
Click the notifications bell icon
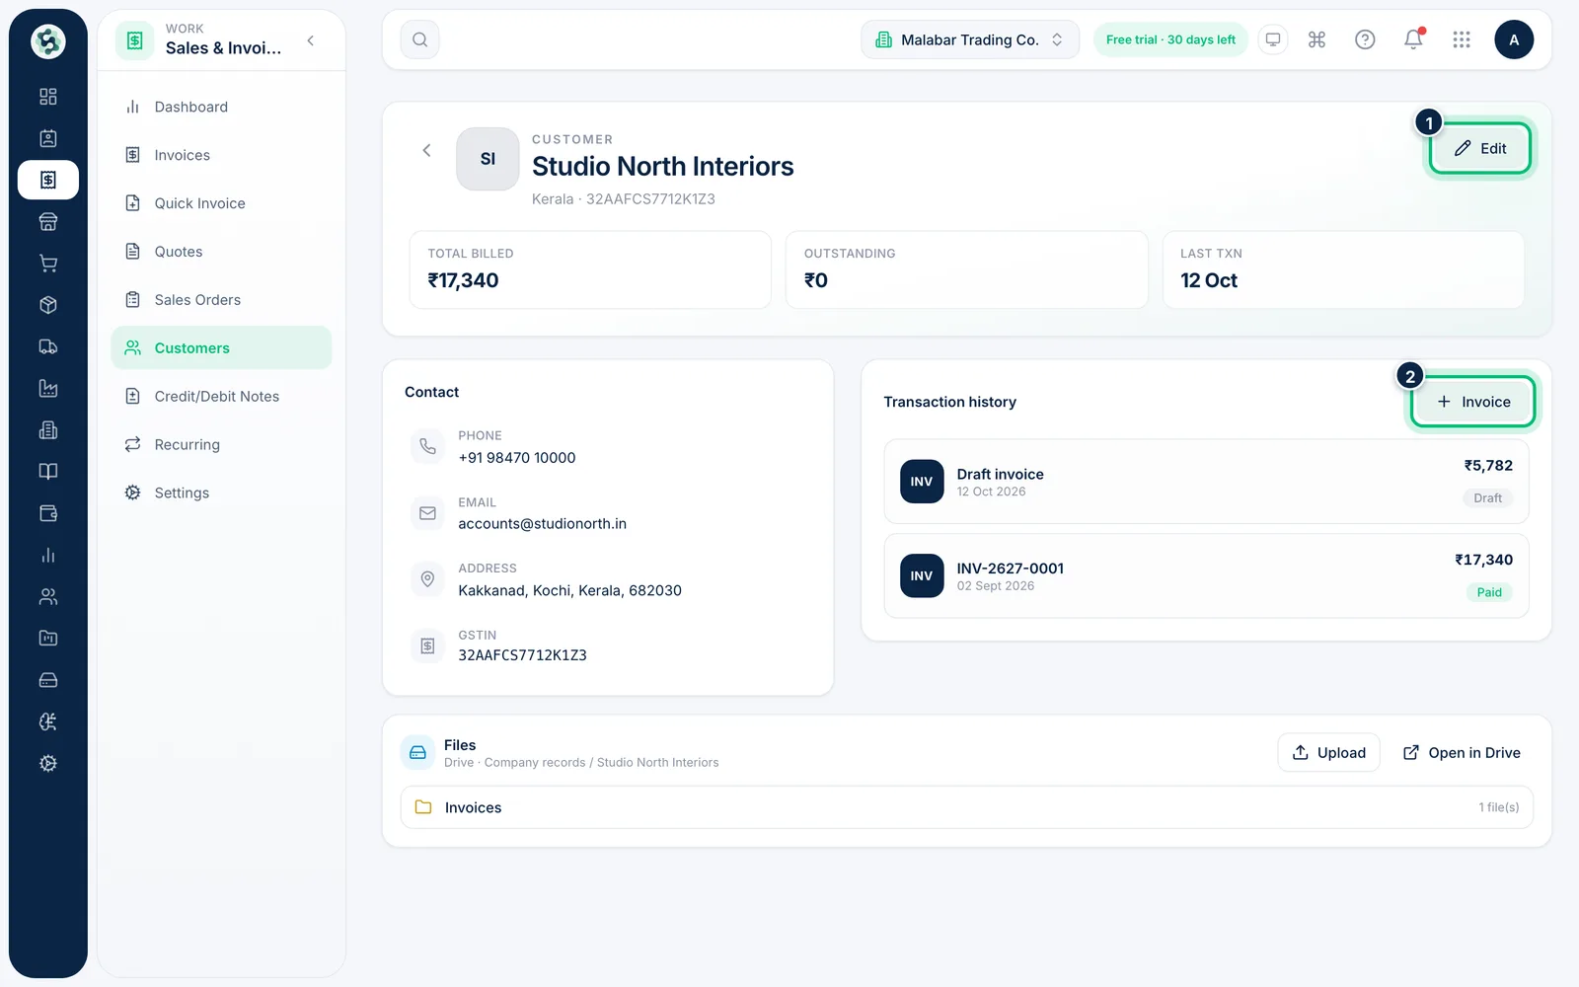click(x=1413, y=39)
